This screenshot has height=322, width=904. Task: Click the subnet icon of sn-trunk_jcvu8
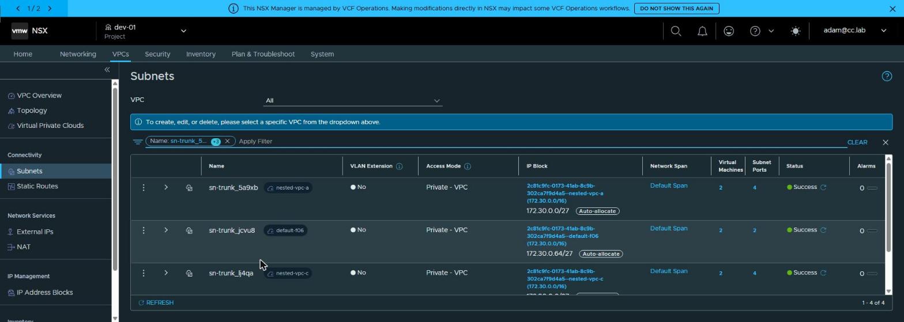(189, 230)
